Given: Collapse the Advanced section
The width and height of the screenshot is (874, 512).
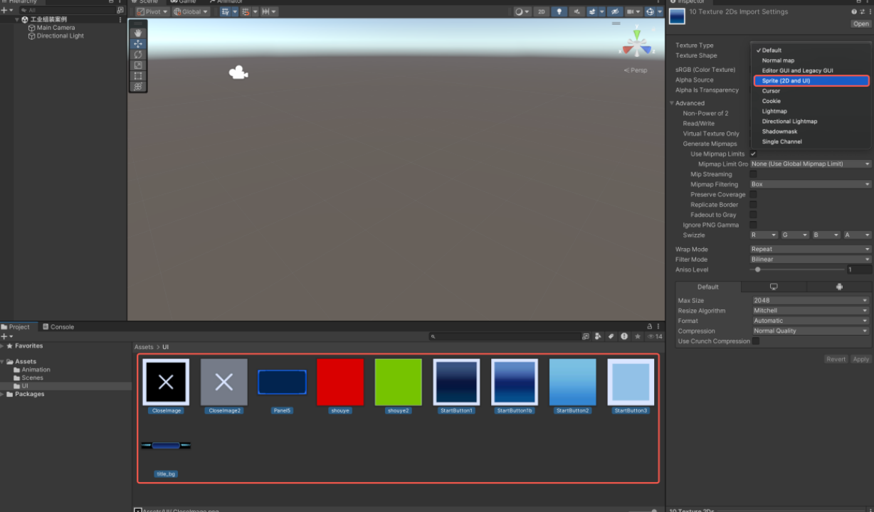Looking at the screenshot, I should click(672, 103).
